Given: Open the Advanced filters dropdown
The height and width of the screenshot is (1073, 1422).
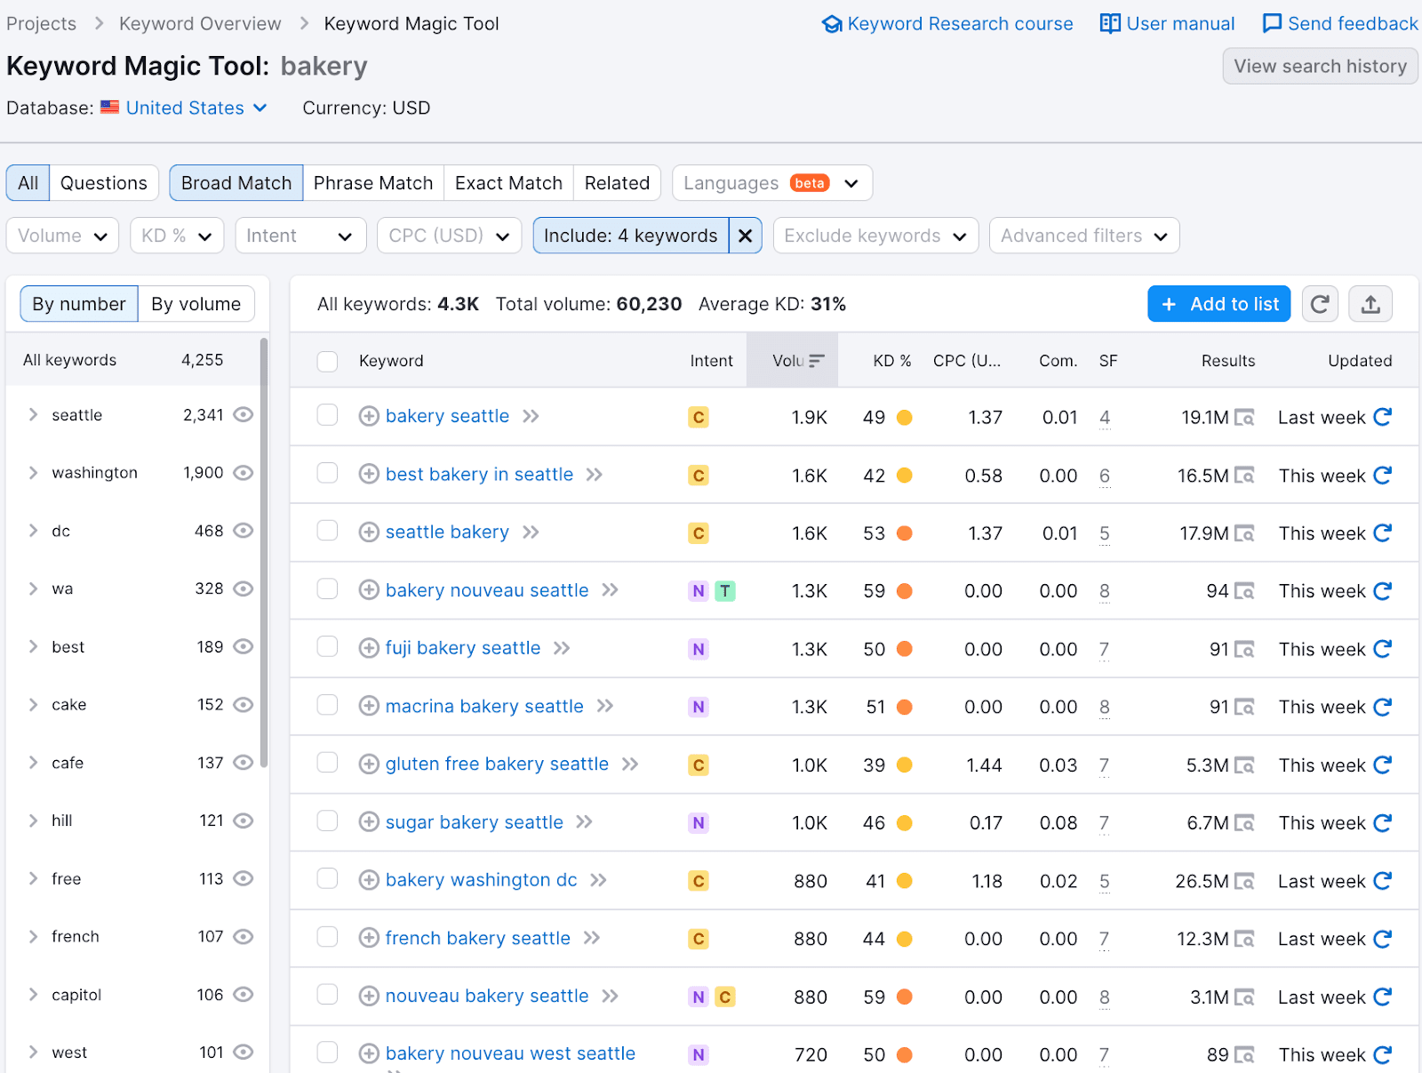Looking at the screenshot, I should (1084, 236).
